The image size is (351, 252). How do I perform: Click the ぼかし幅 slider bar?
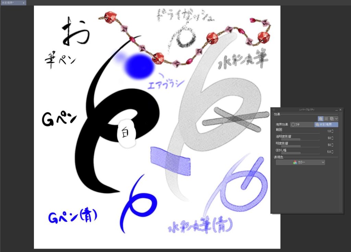click(x=300, y=153)
